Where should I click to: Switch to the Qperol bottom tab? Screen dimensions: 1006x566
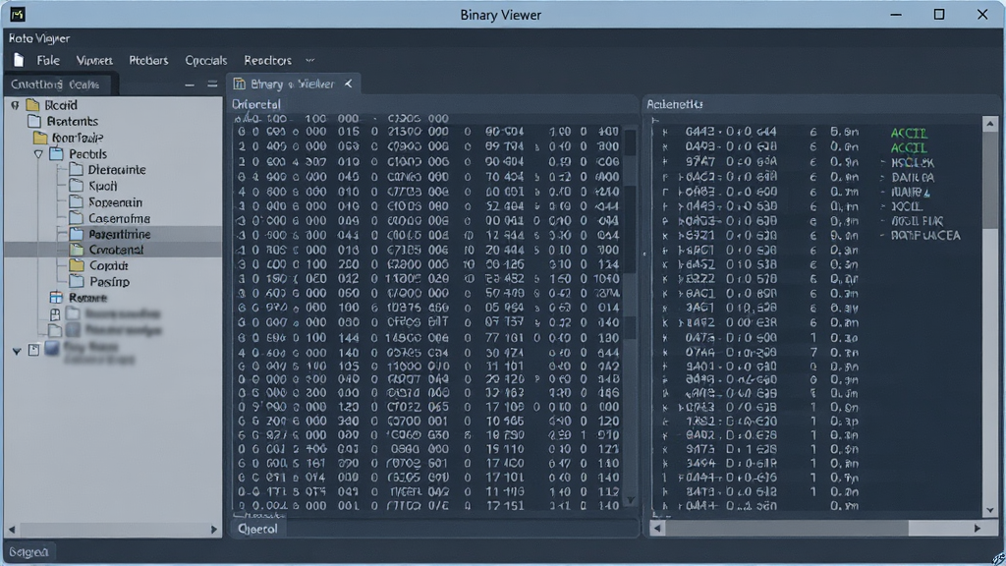[257, 530]
